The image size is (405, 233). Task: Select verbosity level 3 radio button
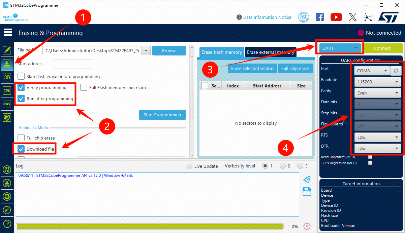pyautogui.click(x=300, y=166)
